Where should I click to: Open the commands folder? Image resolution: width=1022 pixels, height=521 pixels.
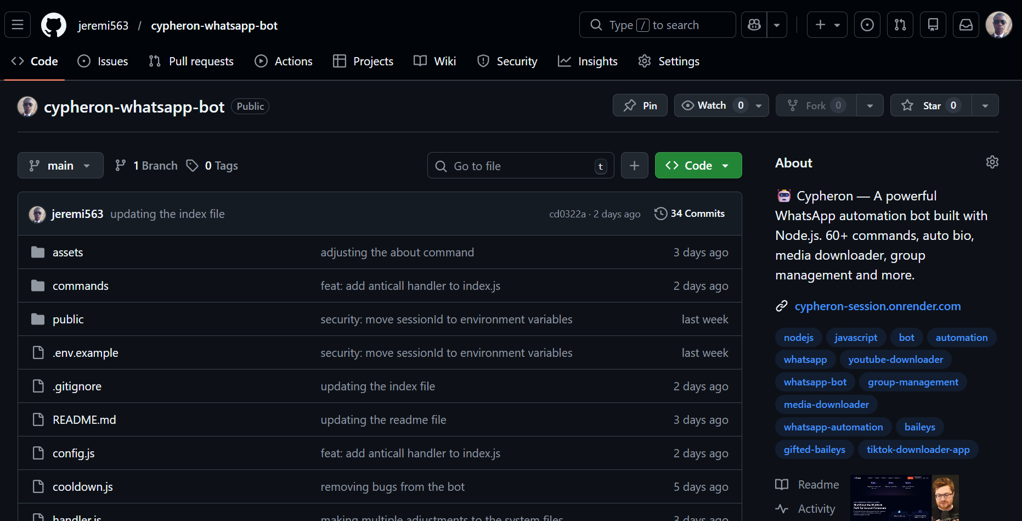[81, 286]
